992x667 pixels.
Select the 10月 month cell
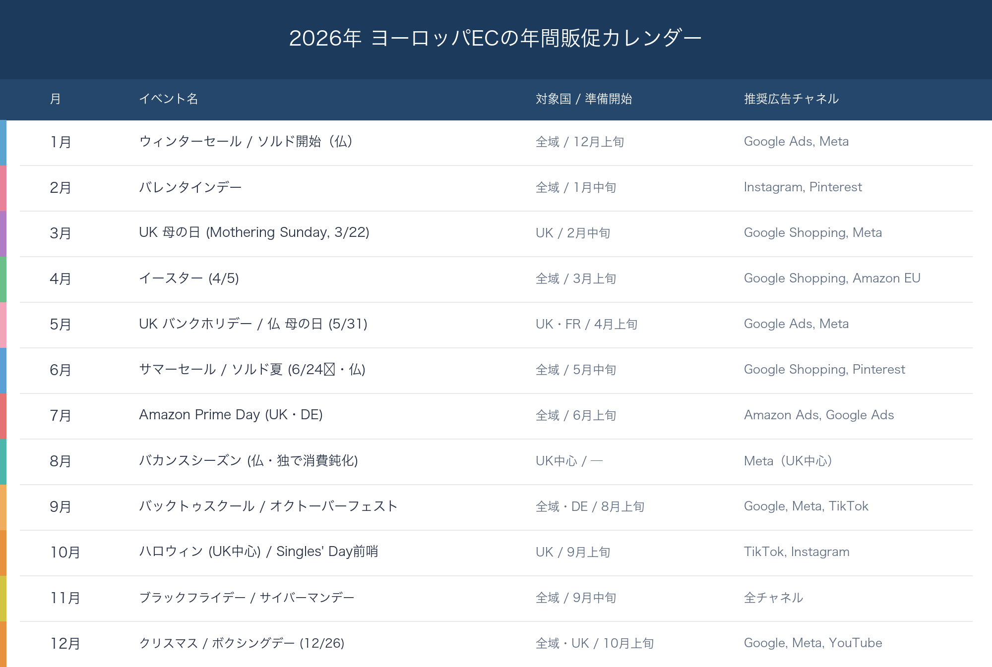click(x=65, y=553)
